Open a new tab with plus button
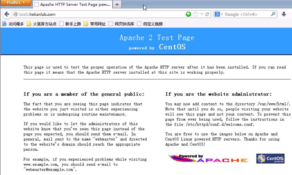292x175 pixels. pyautogui.click(x=117, y=4)
